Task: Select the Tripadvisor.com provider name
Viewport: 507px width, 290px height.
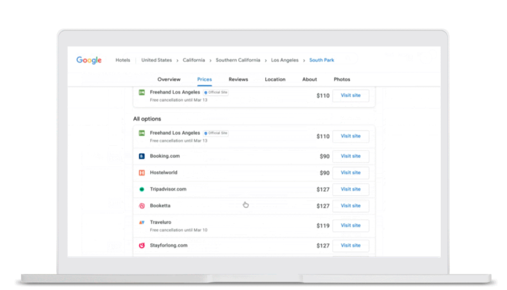Action: point(168,189)
